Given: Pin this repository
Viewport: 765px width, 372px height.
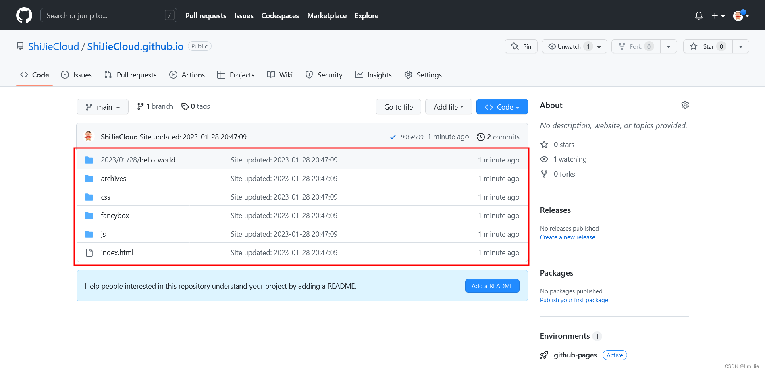Looking at the screenshot, I should pos(521,46).
